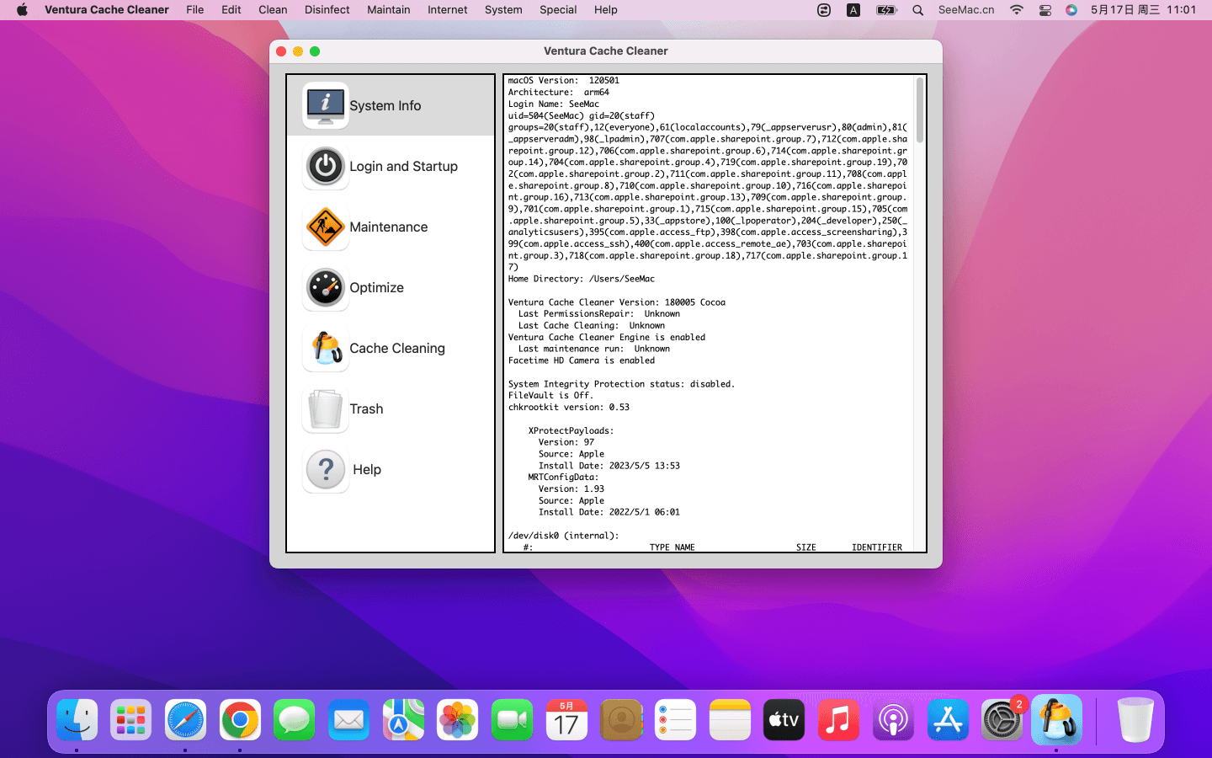This screenshot has height=758, width=1212.
Task: Open Reminders from the Dock
Action: (x=675, y=720)
